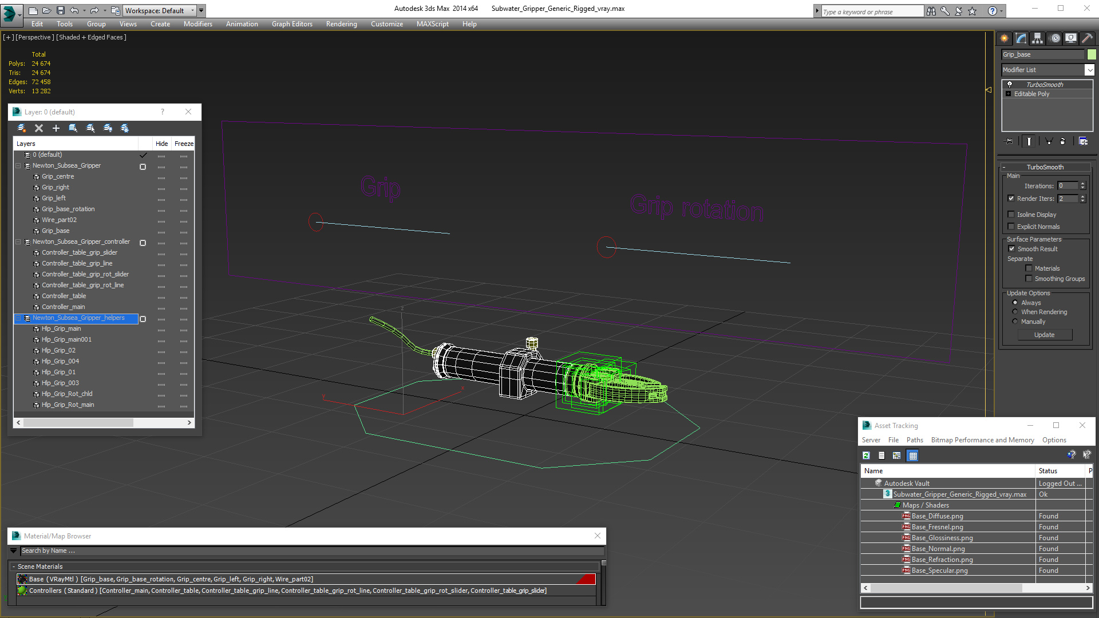
Task: Select the When Rendering update option
Action: pyautogui.click(x=1015, y=312)
